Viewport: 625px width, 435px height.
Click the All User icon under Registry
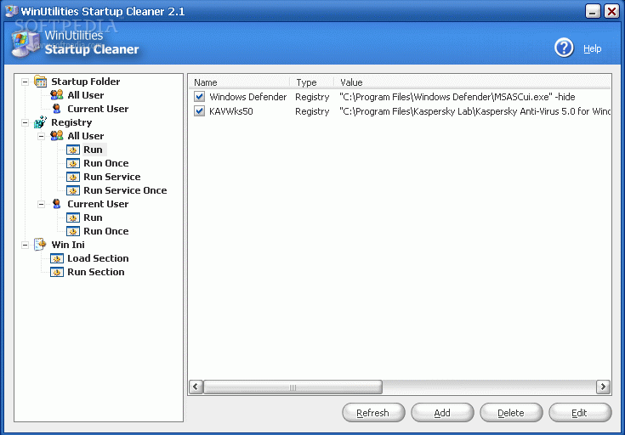[x=57, y=135]
